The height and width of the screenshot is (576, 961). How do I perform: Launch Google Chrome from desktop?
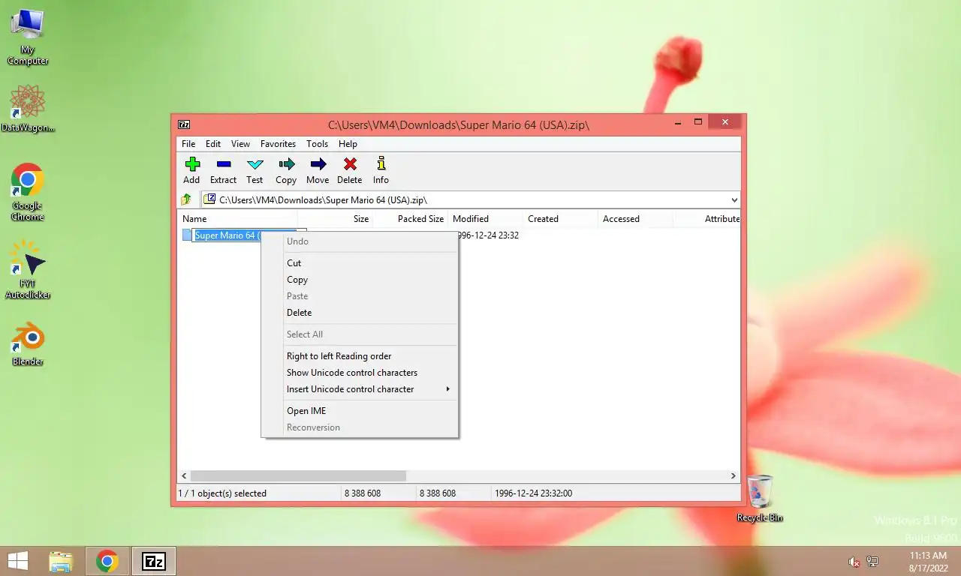(x=28, y=192)
